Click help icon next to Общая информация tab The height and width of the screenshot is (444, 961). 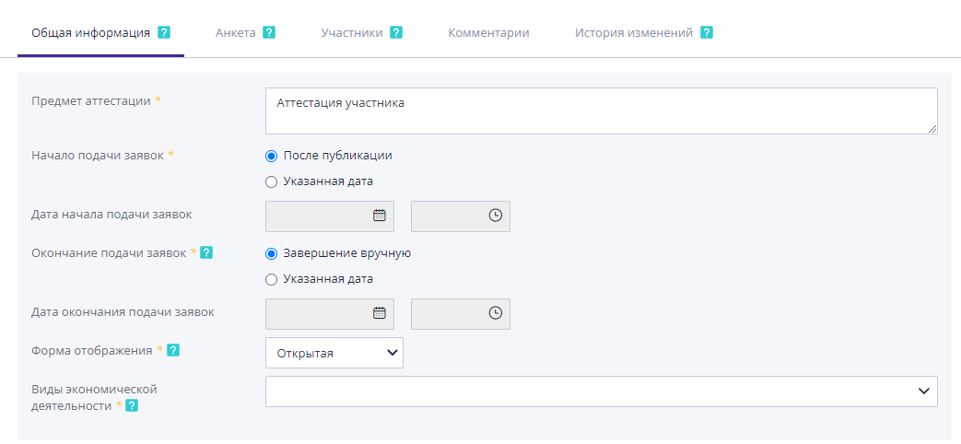[164, 32]
